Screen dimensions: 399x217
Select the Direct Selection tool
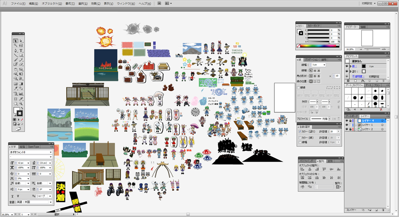(21, 41)
